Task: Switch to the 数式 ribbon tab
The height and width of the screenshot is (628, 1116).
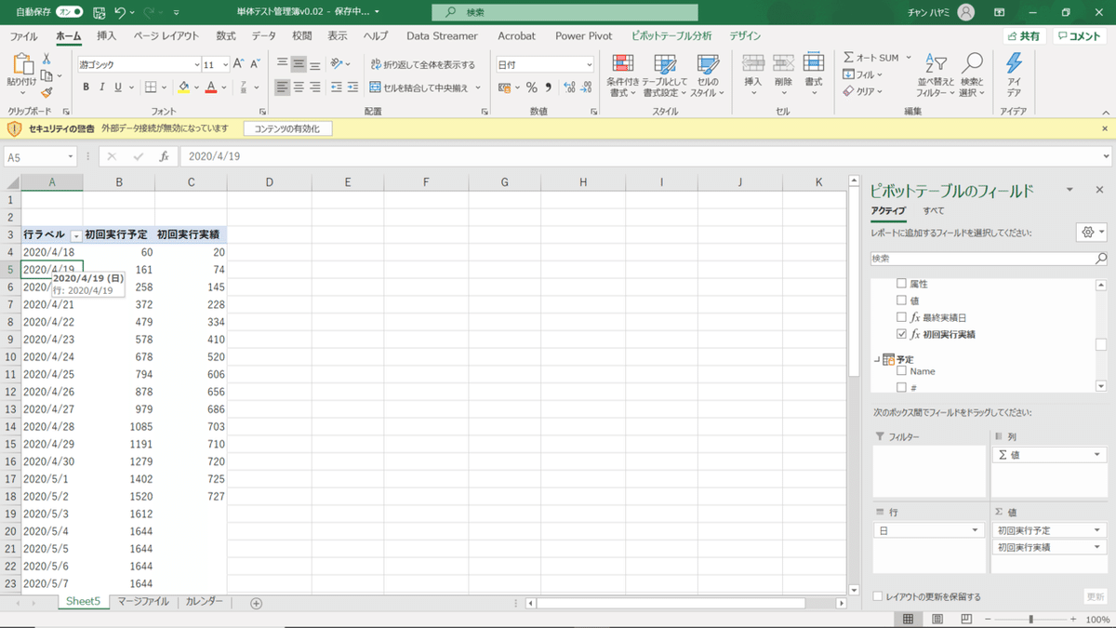Action: coord(226,36)
